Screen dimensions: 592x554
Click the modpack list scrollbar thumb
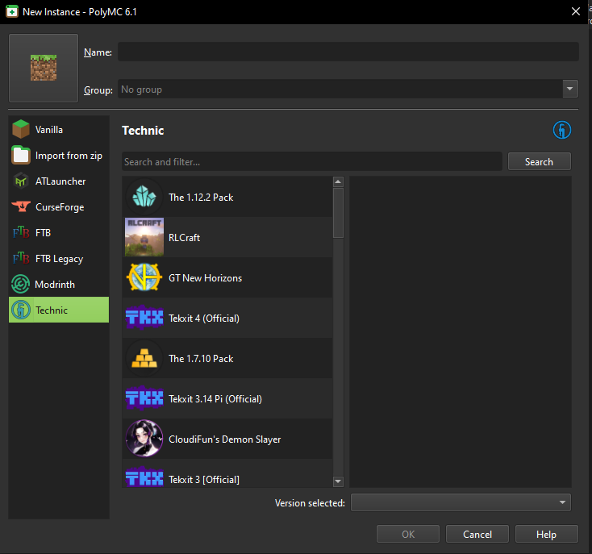pyautogui.click(x=338, y=213)
